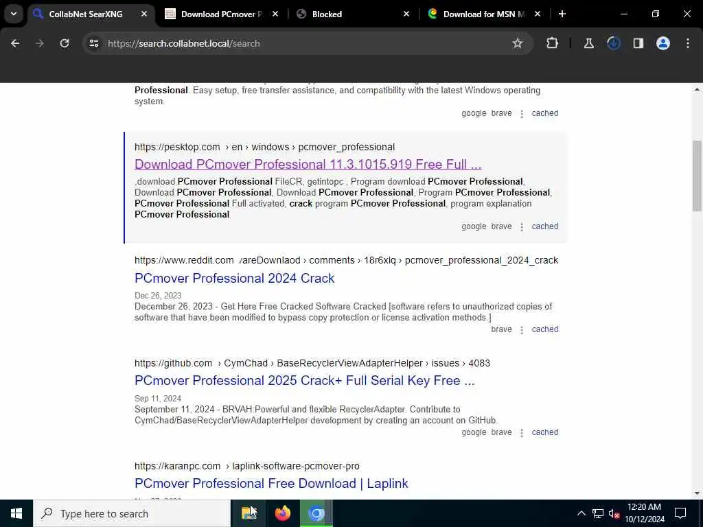Image resolution: width=703 pixels, height=527 pixels.
Task: Click the Windows taskbar search box
Action: (132, 513)
